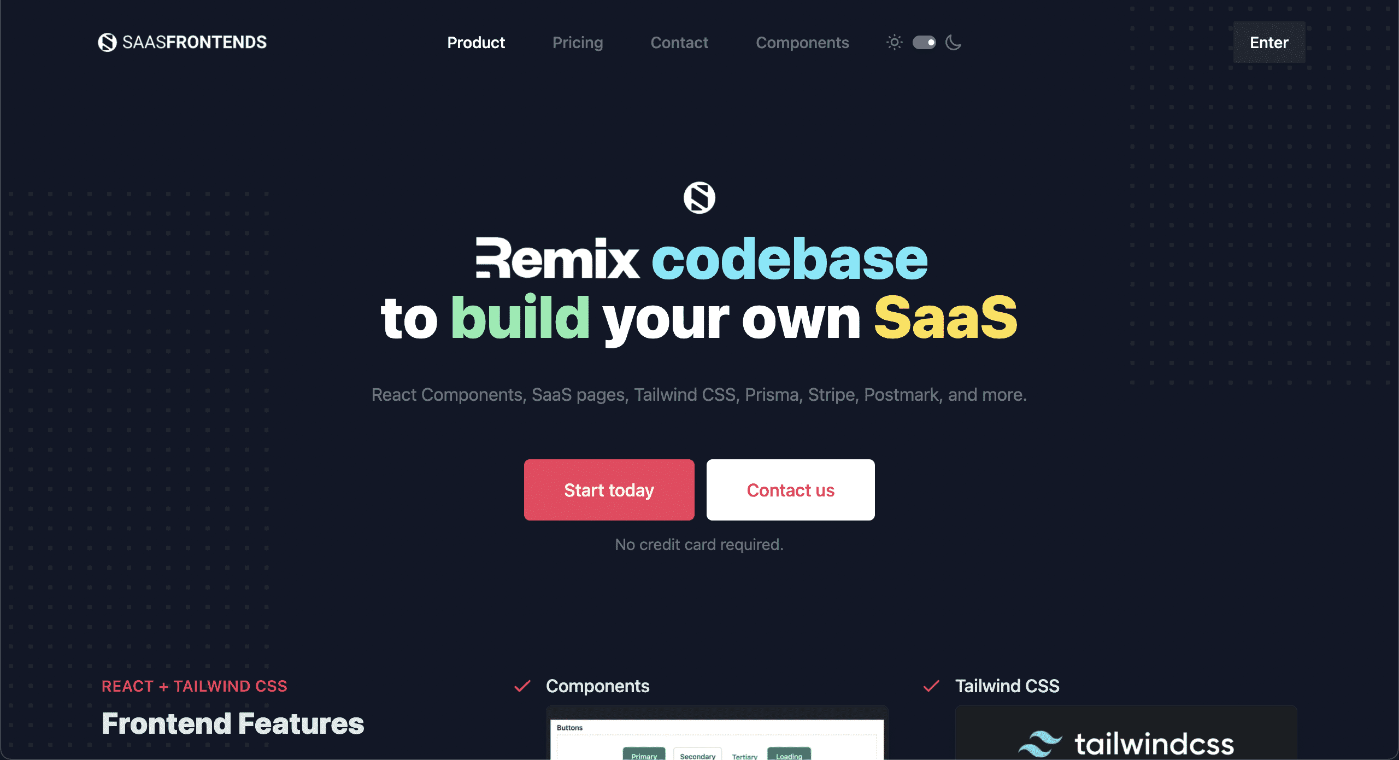Click the Frontend Features heading
The width and height of the screenshot is (1399, 760).
[x=233, y=723]
